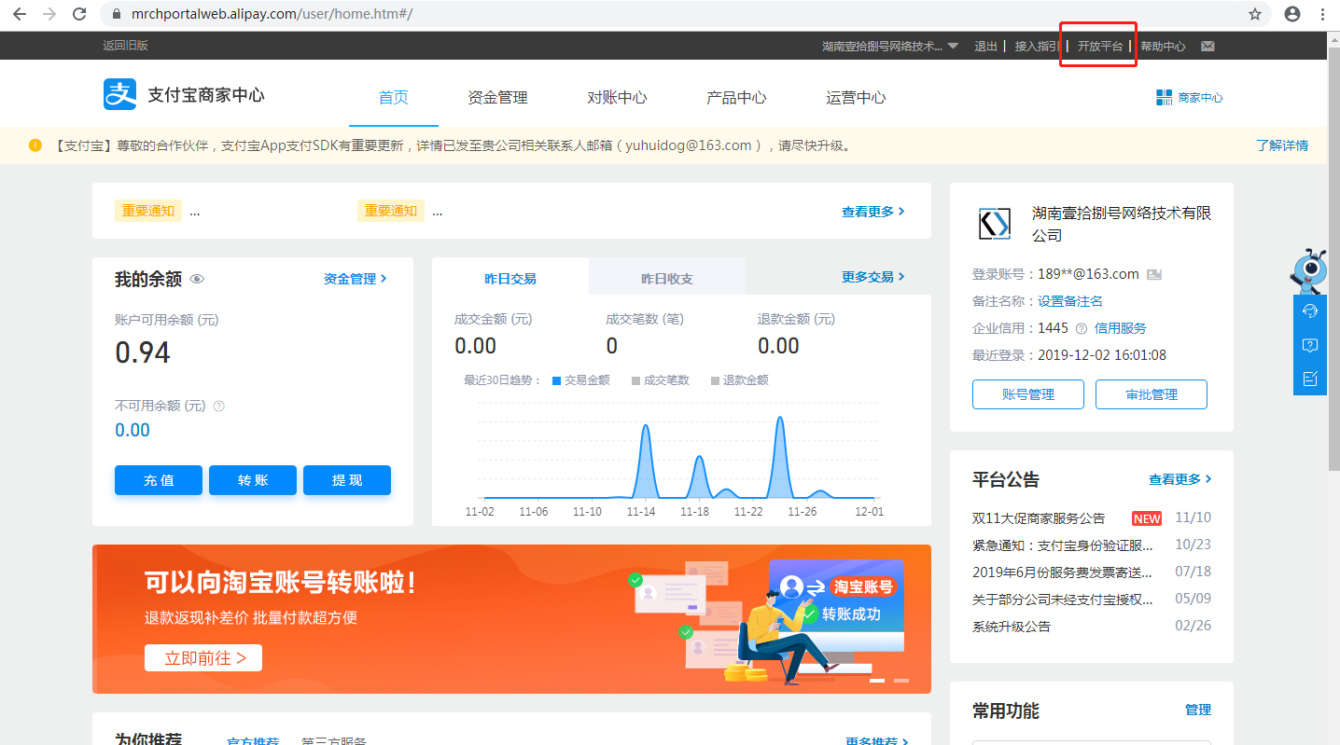The image size is (1340, 745).
Task: Open 紧急通知 announcement
Action: [x=1063, y=545]
